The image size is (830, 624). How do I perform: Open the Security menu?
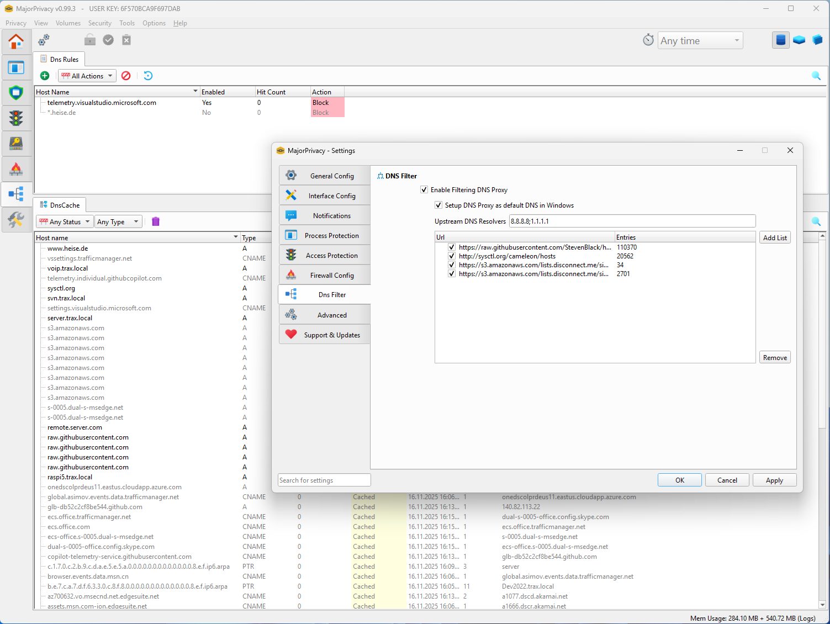point(99,23)
